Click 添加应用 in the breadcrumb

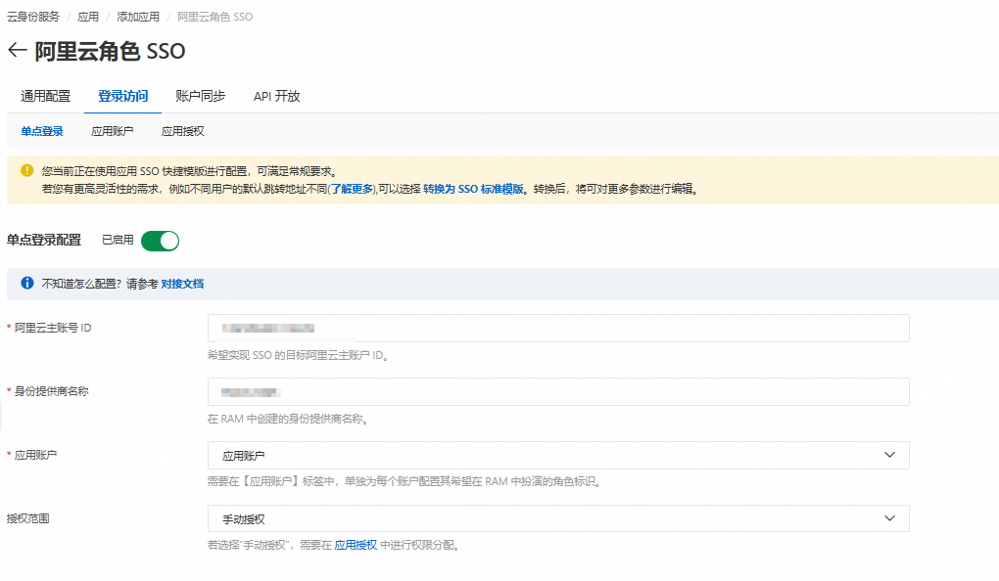[x=138, y=17]
